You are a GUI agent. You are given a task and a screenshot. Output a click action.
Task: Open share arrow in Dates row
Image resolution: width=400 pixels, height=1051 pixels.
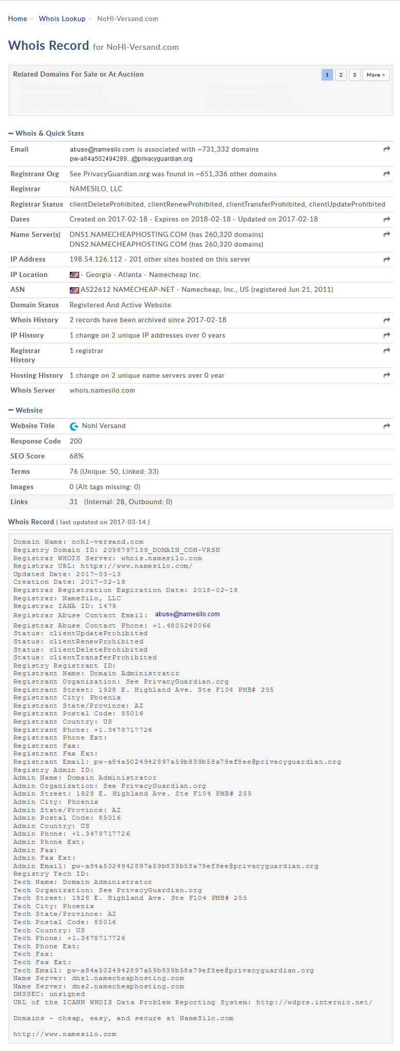point(387,219)
